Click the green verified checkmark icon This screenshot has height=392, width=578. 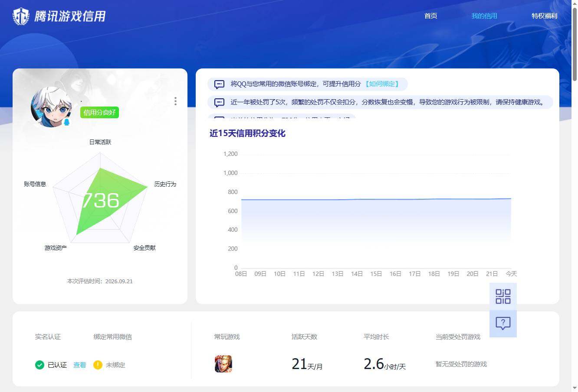tap(39, 365)
